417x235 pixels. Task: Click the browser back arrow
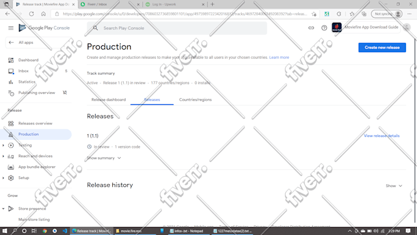pyautogui.click(x=7, y=14)
